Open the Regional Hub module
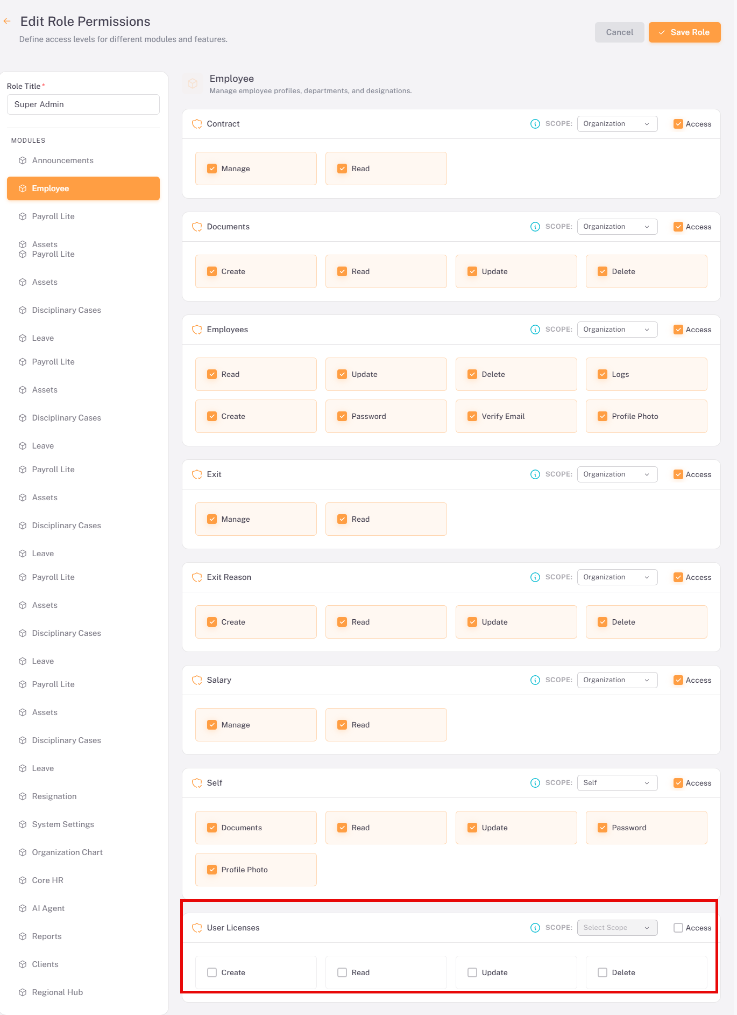The width and height of the screenshot is (737, 1015). pyautogui.click(x=83, y=992)
